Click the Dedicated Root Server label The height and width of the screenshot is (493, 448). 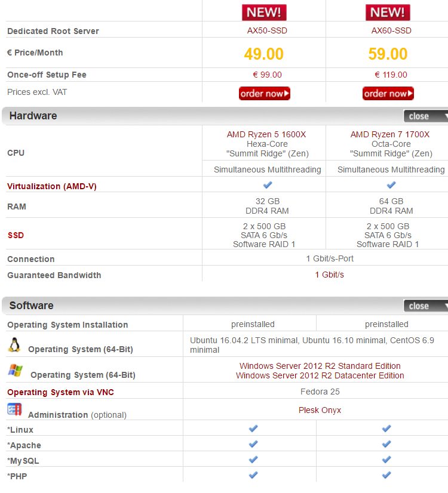(x=53, y=31)
